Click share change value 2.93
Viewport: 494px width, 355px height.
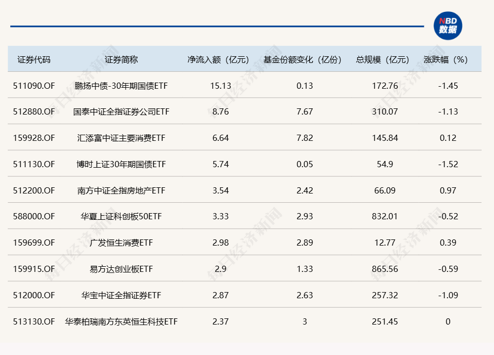click(x=305, y=216)
